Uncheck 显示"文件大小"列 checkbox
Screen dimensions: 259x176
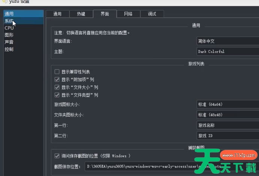point(57,87)
